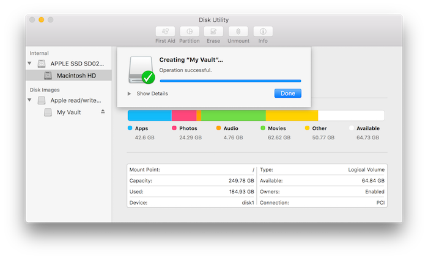Click the Available legend label
The height and width of the screenshot is (259, 428).
[x=368, y=128]
